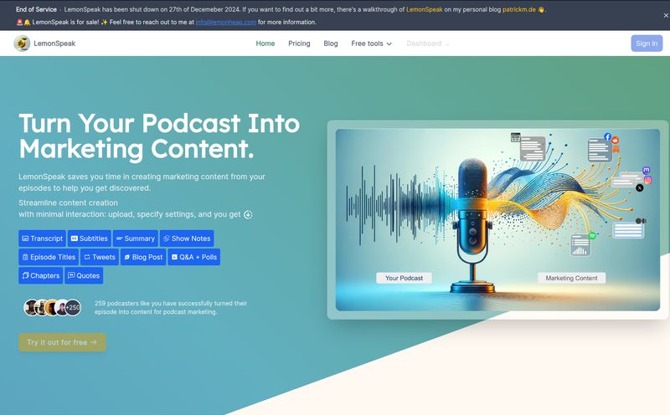Click the X icon in hero image
670x415 pixels.
click(639, 187)
